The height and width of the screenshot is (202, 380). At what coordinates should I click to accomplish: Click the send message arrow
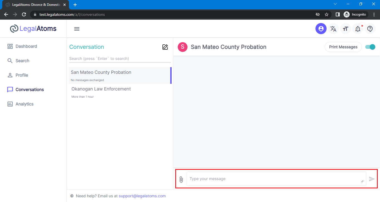tap(372, 179)
